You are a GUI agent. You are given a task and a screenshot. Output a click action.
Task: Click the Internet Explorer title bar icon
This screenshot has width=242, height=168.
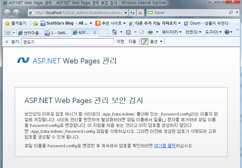tap(5, 3)
